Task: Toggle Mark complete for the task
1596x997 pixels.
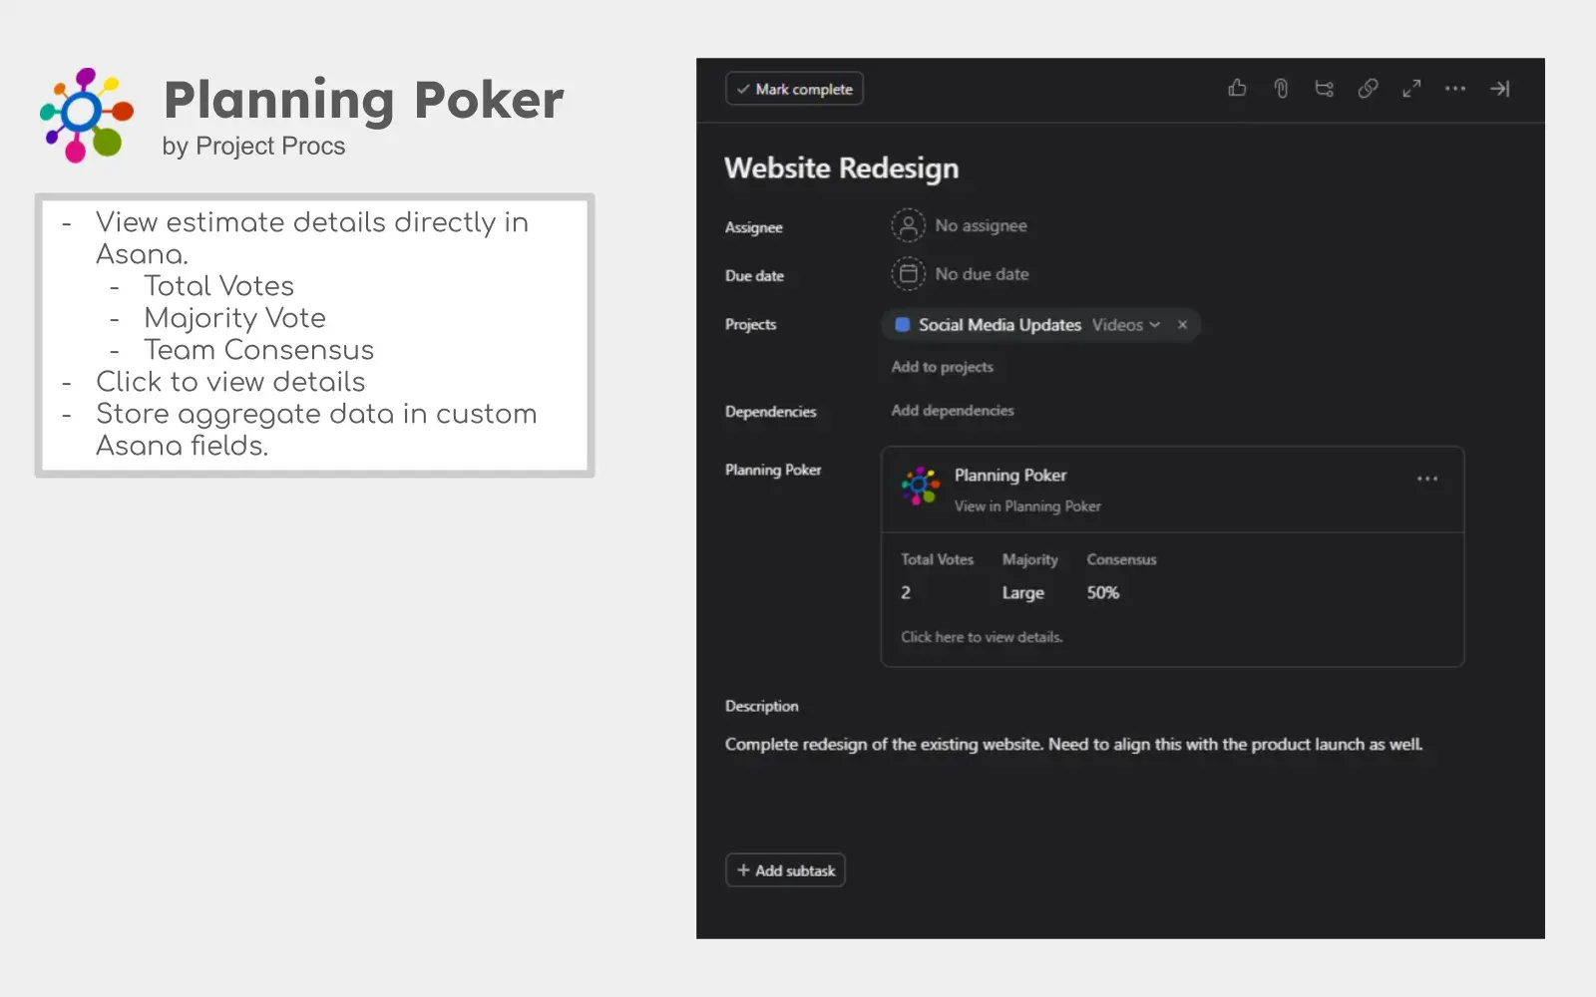Action: coord(794,89)
